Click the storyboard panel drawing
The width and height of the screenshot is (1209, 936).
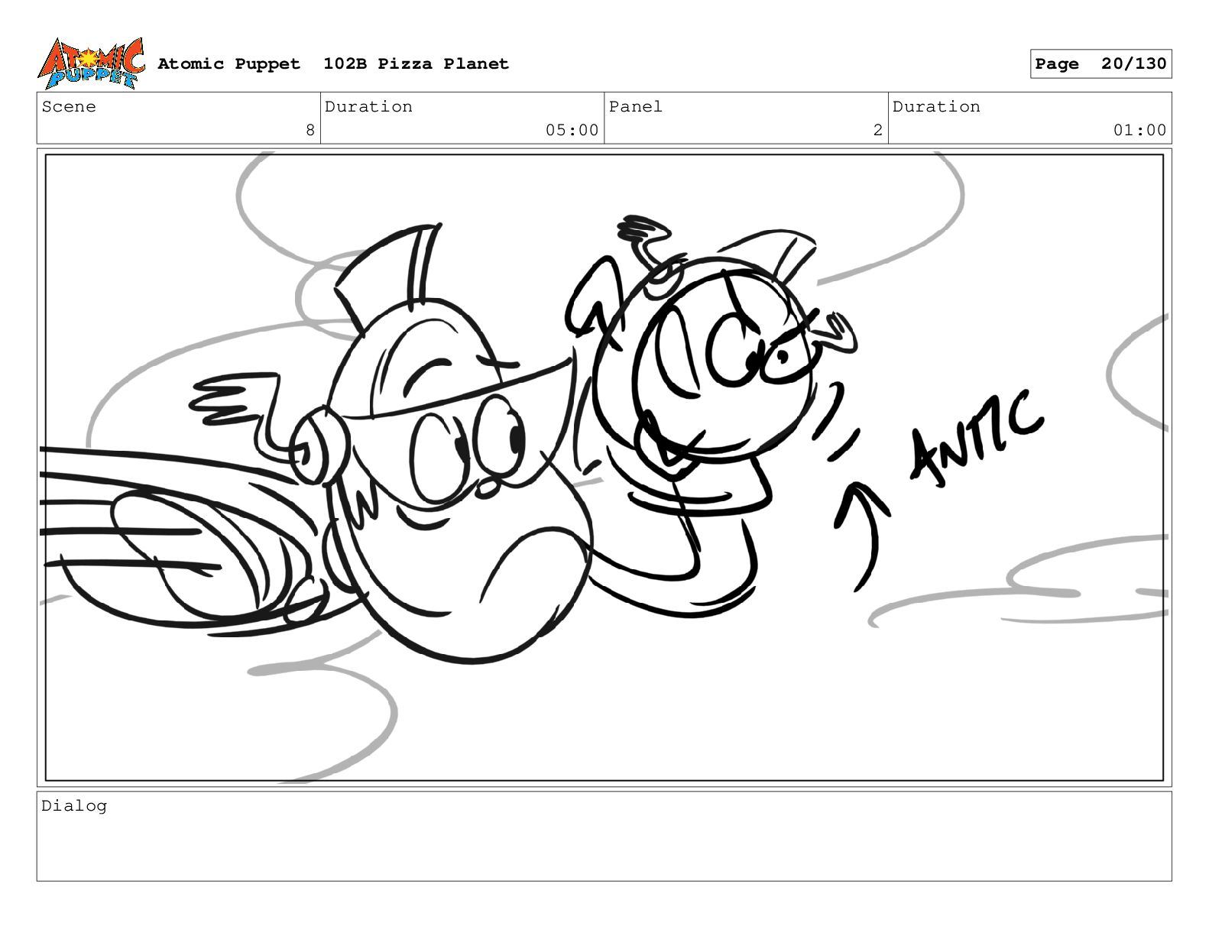tap(604, 468)
